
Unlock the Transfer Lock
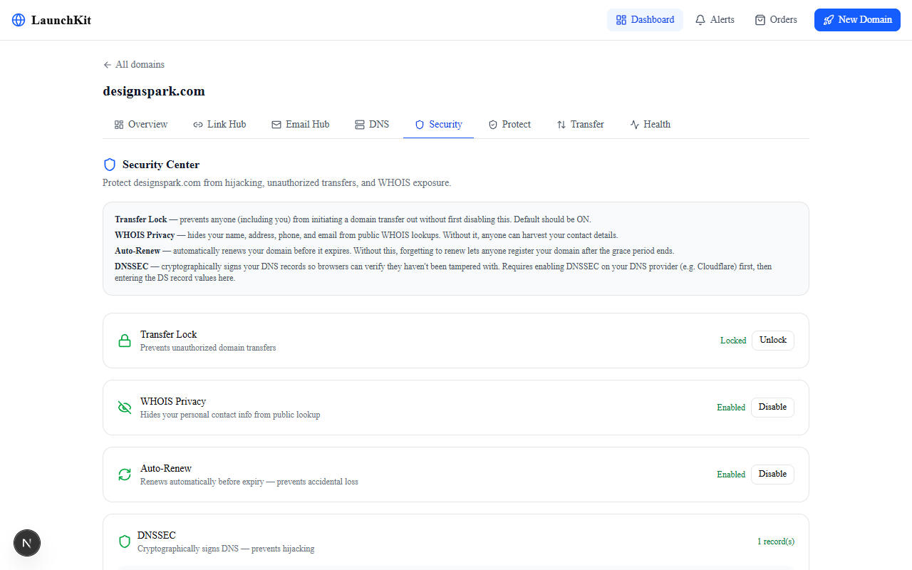coord(773,341)
